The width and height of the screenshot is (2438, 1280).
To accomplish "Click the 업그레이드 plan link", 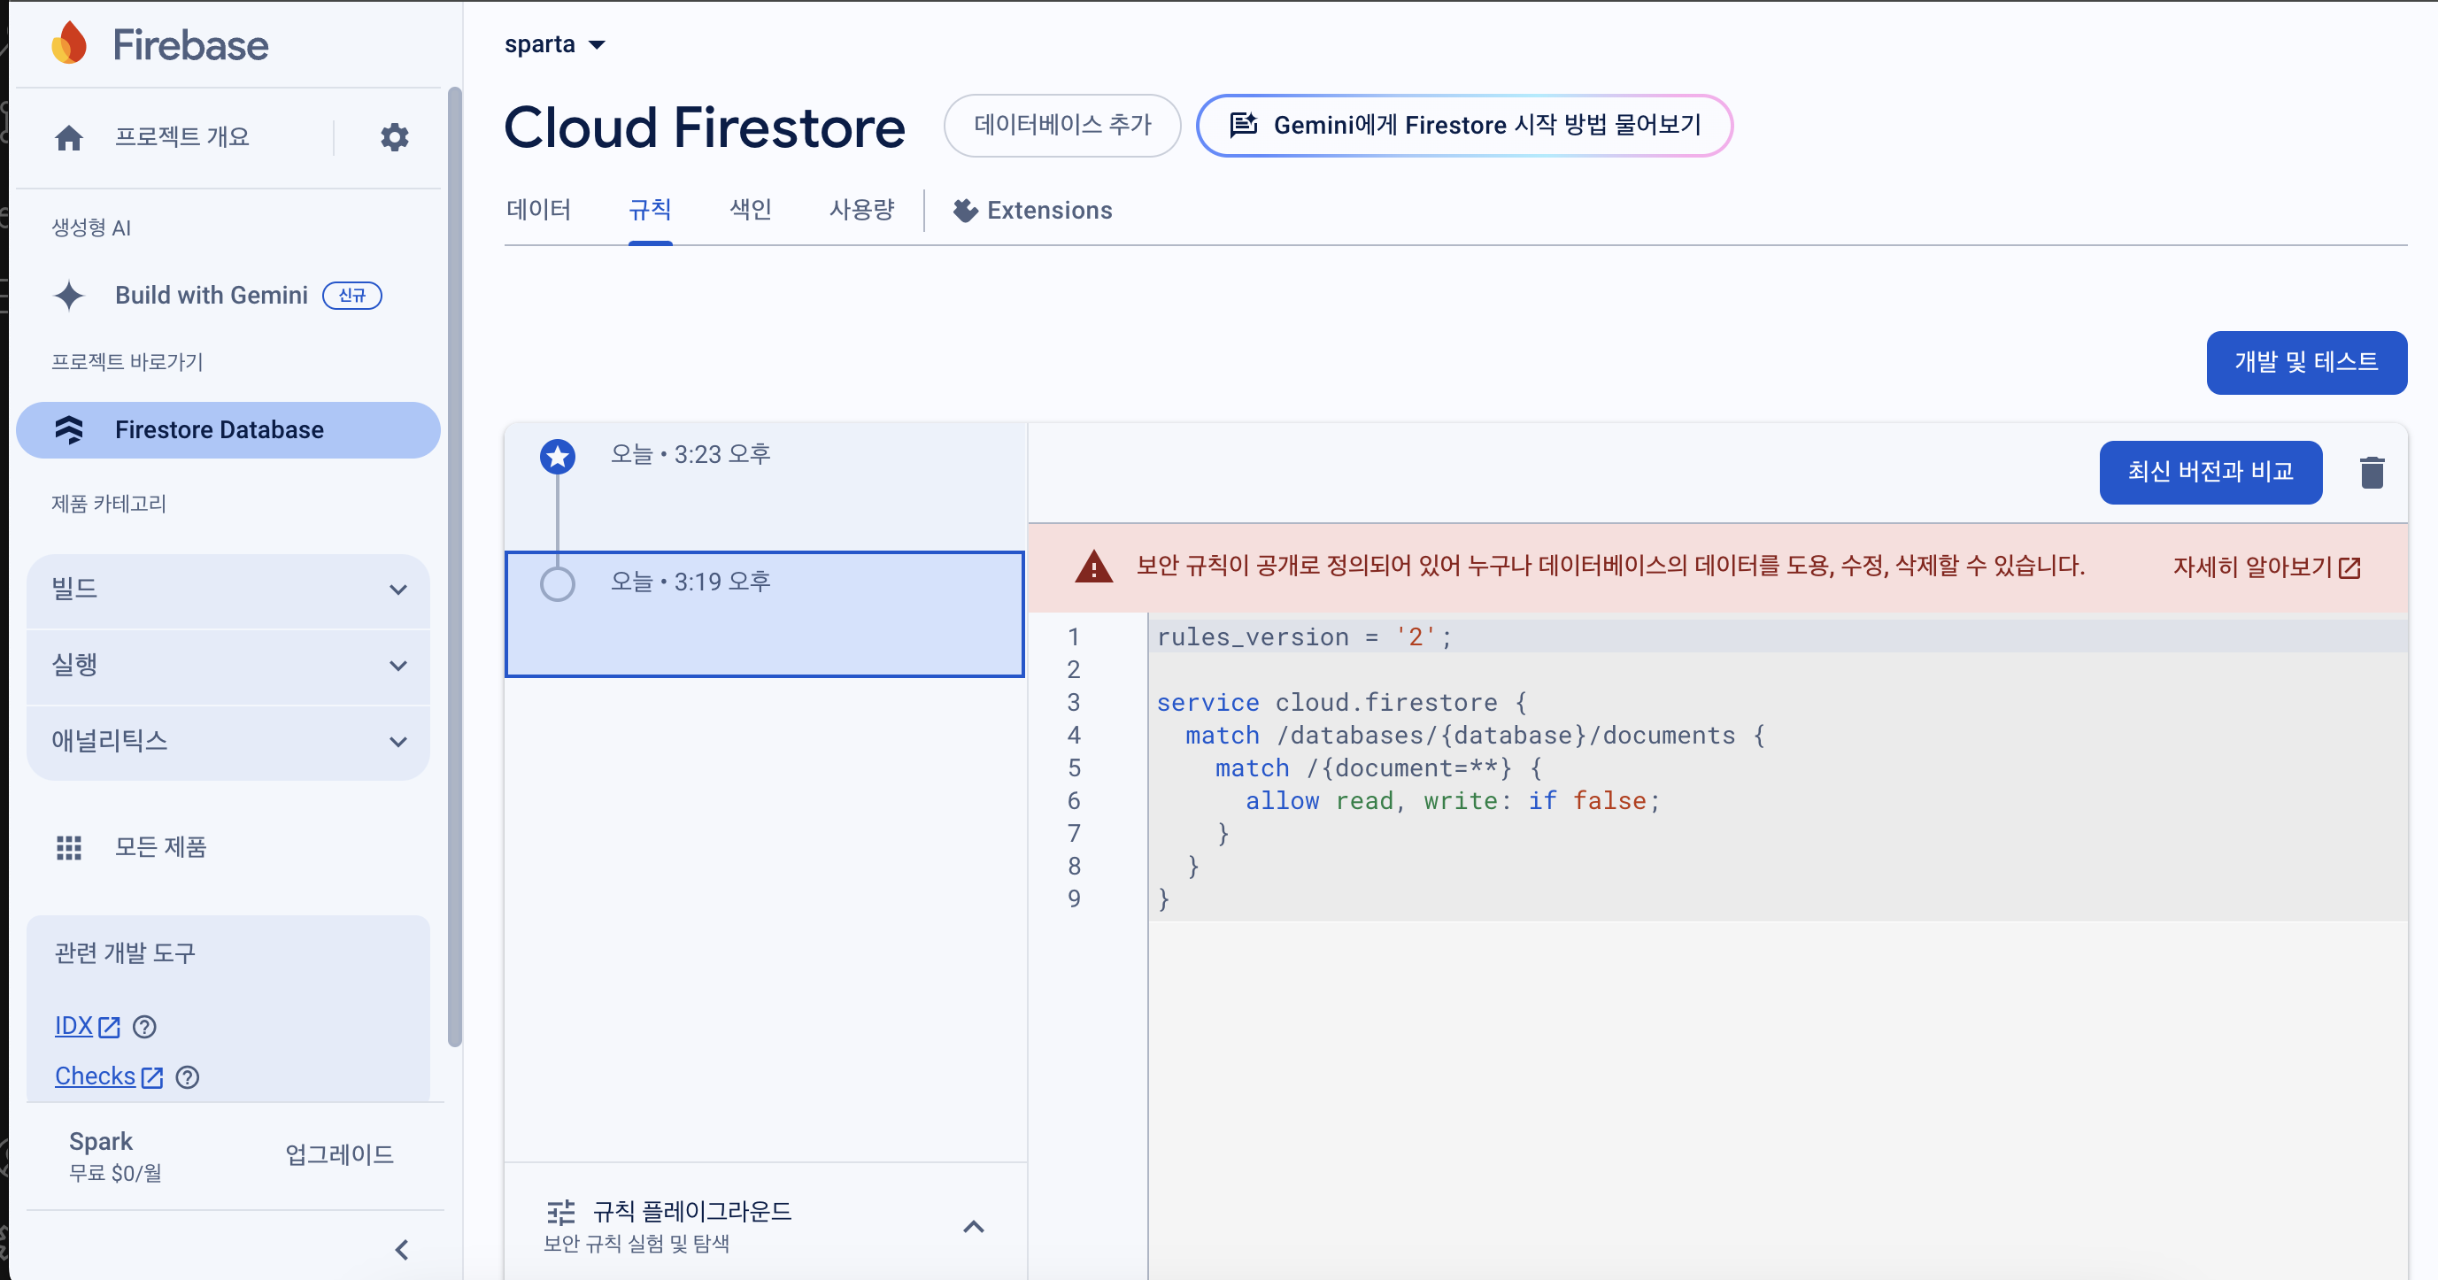I will tap(339, 1155).
